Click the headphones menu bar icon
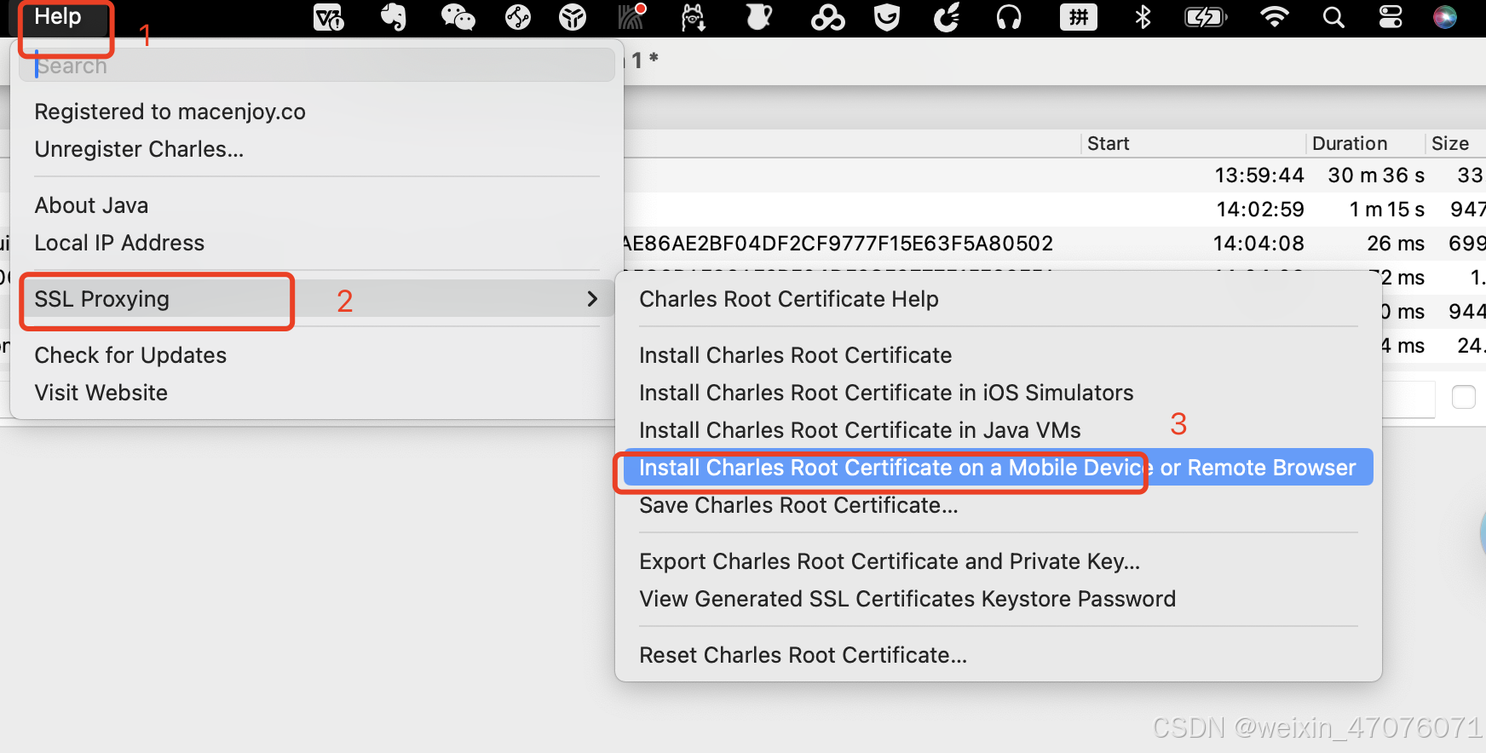 [1009, 17]
